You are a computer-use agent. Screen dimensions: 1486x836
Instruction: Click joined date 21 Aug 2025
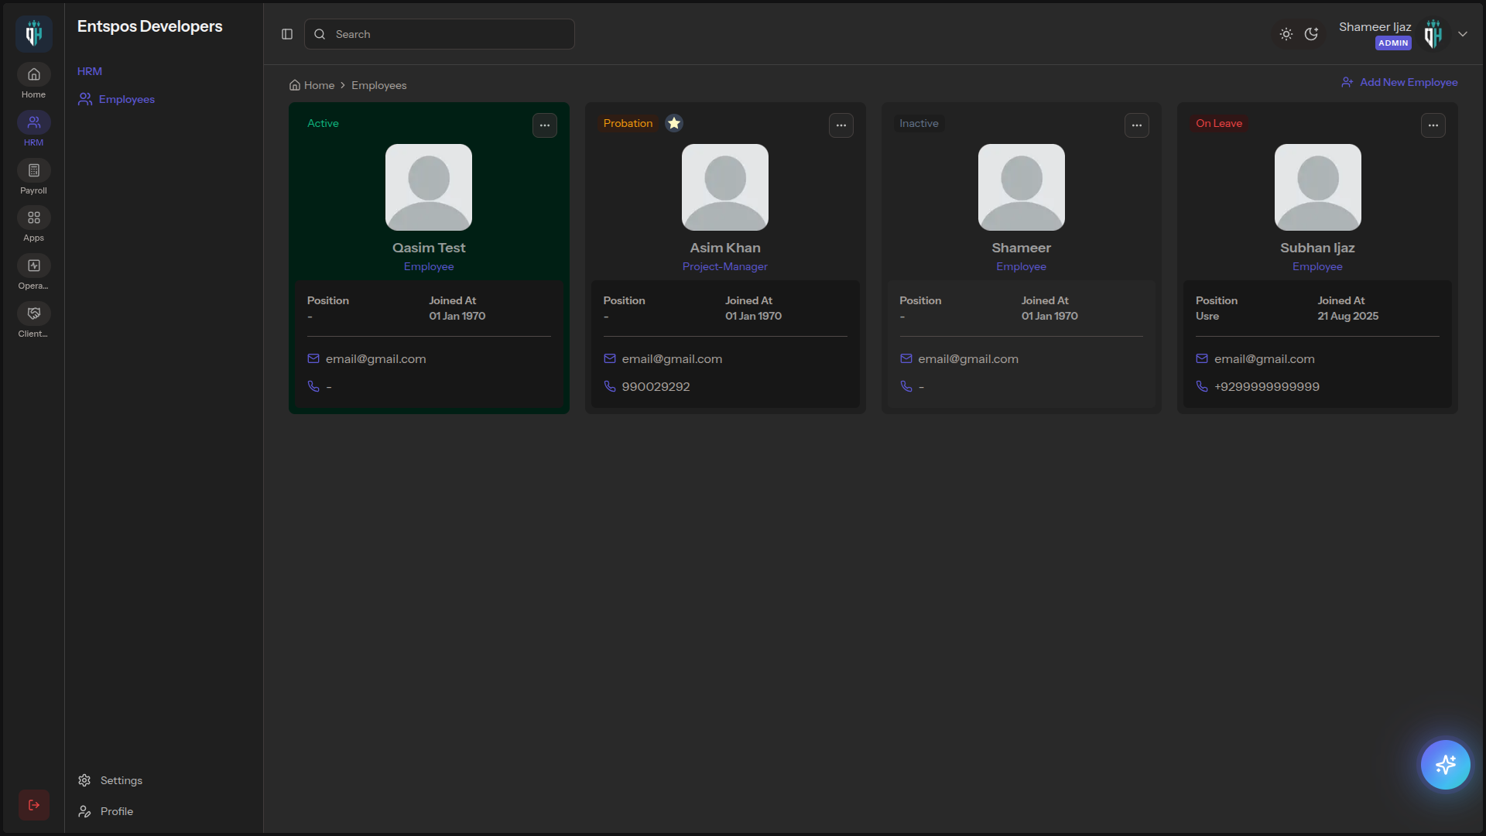(1348, 316)
